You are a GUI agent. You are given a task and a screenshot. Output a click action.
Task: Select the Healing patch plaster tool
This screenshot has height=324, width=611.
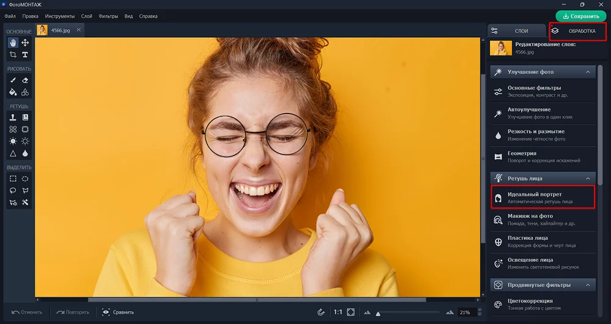coord(13,129)
